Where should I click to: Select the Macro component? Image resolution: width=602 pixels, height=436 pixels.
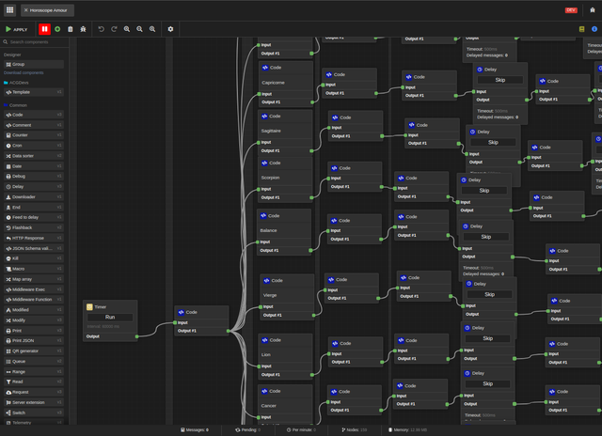tap(34, 269)
